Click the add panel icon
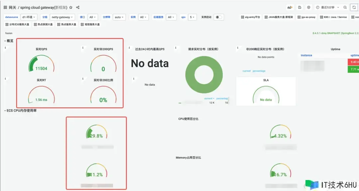Screen dimensions: 359x191 (290, 7)
